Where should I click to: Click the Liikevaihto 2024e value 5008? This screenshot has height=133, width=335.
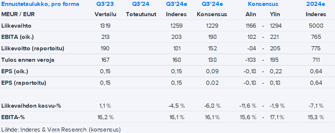(x=316, y=26)
